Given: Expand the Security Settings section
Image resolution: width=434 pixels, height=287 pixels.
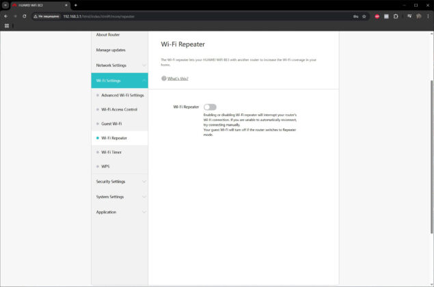Looking at the screenshot, I should (x=120, y=182).
